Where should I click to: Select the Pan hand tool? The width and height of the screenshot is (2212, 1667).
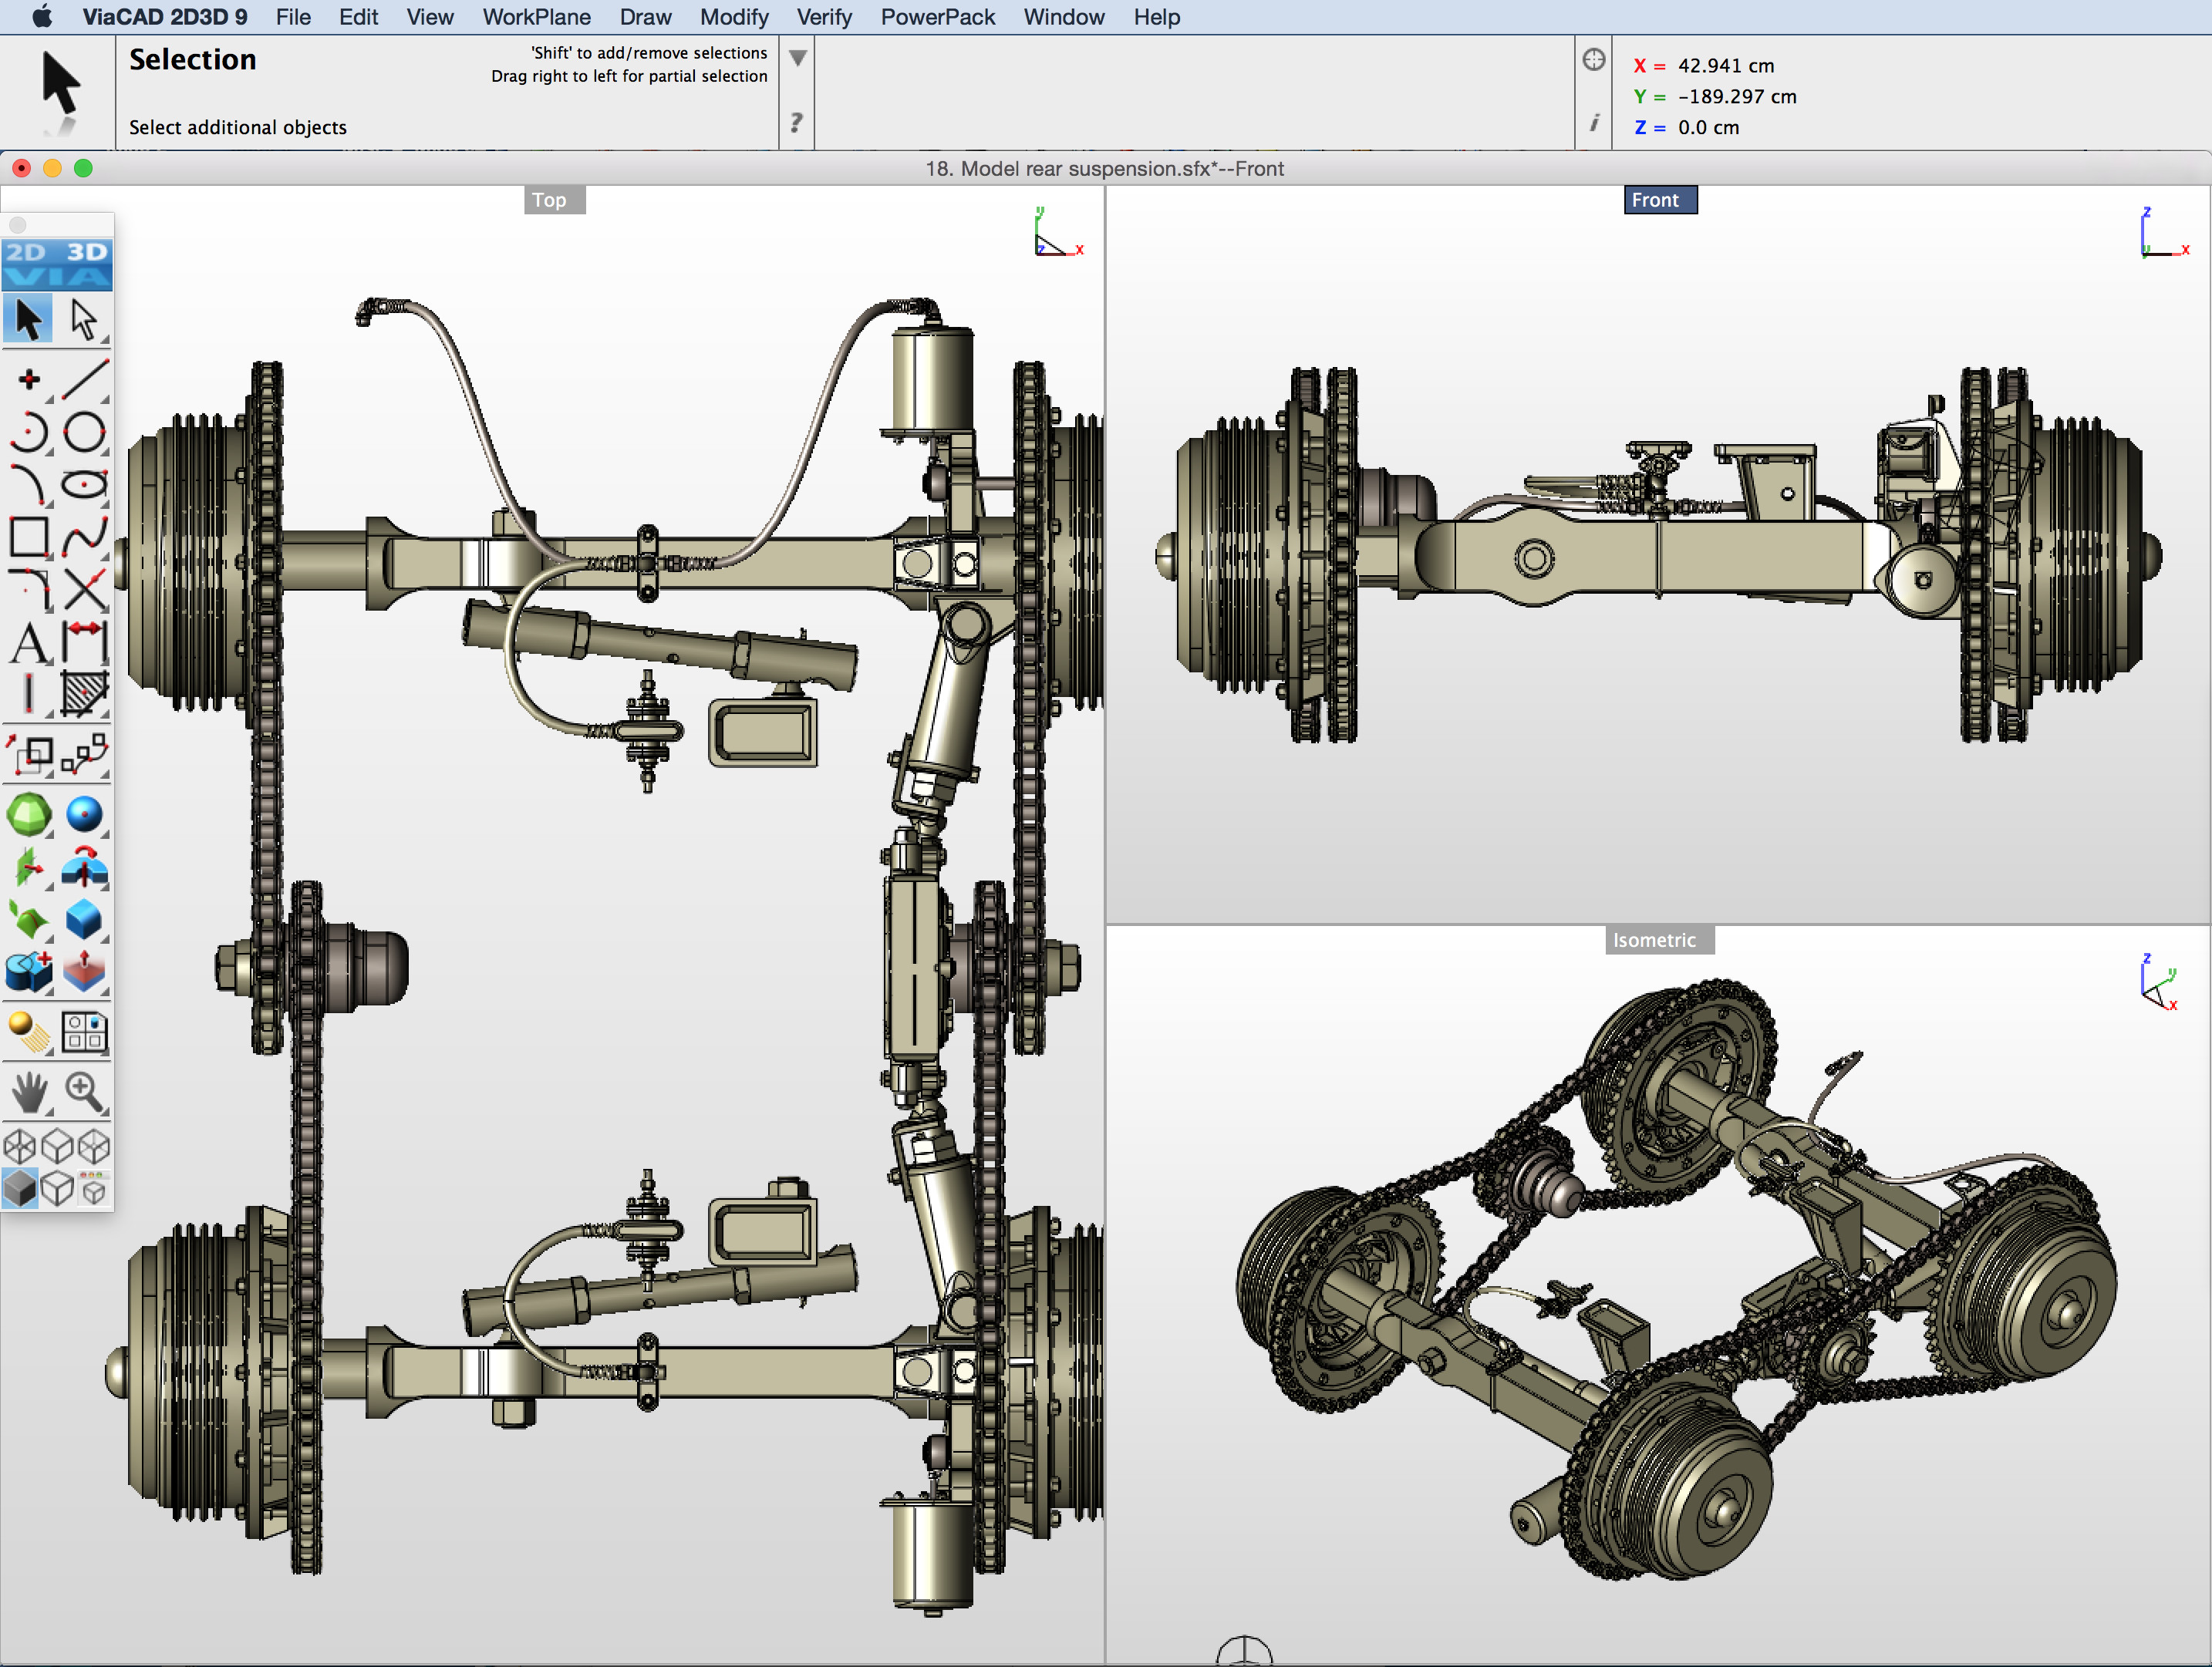pos(28,1091)
